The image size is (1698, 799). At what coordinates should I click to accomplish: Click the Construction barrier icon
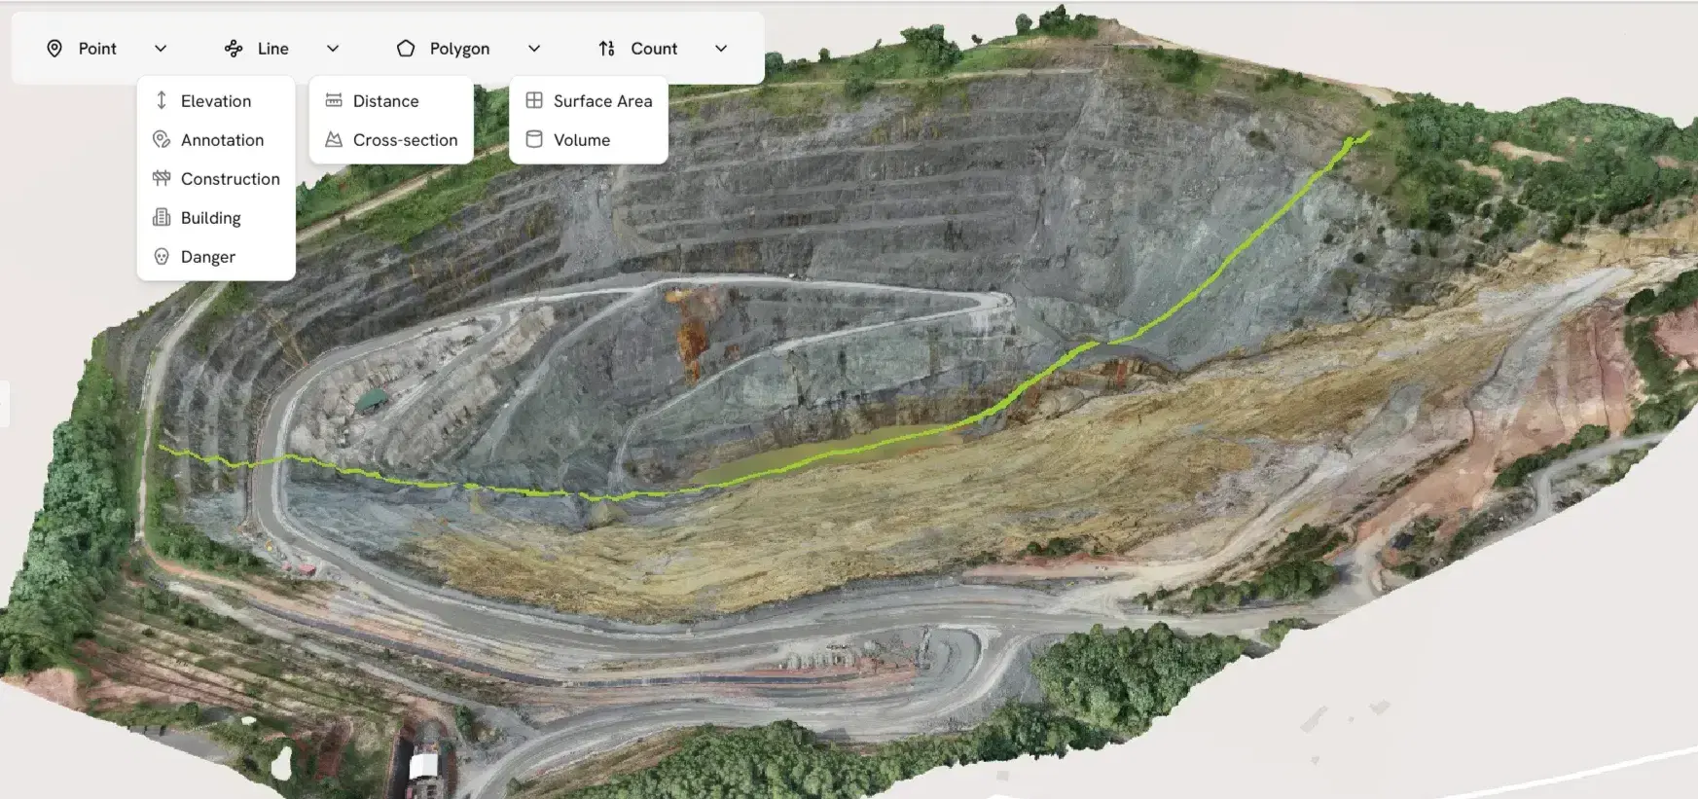pos(162,178)
